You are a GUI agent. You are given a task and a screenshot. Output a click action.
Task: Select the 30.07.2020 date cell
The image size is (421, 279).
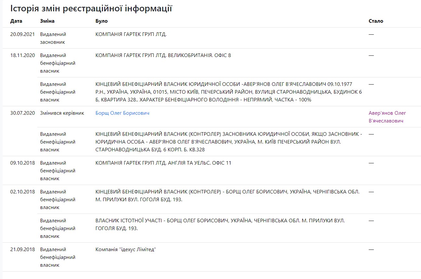[x=22, y=113]
